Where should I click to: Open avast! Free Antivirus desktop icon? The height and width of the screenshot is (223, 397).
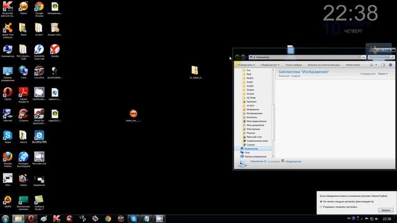tap(7, 30)
